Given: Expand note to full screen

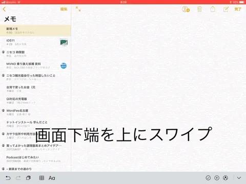Looking at the screenshot, I should coord(78,9).
